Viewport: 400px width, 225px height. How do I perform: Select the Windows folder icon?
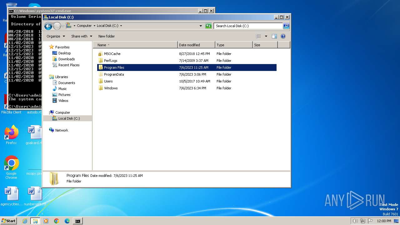pyautogui.click(x=100, y=88)
